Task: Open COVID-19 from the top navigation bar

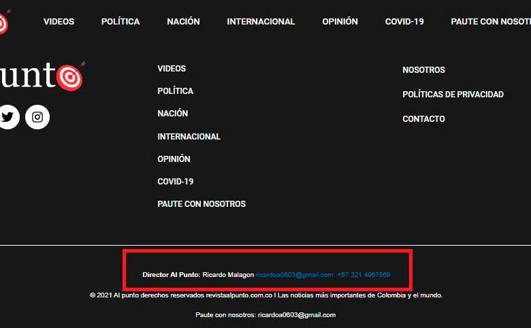Action: coord(404,22)
